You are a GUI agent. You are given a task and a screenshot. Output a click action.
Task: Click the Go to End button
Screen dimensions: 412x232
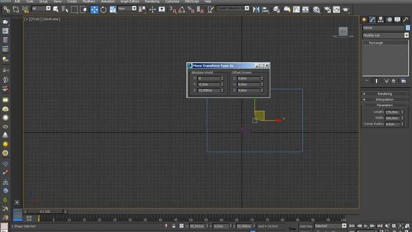tap(380, 226)
